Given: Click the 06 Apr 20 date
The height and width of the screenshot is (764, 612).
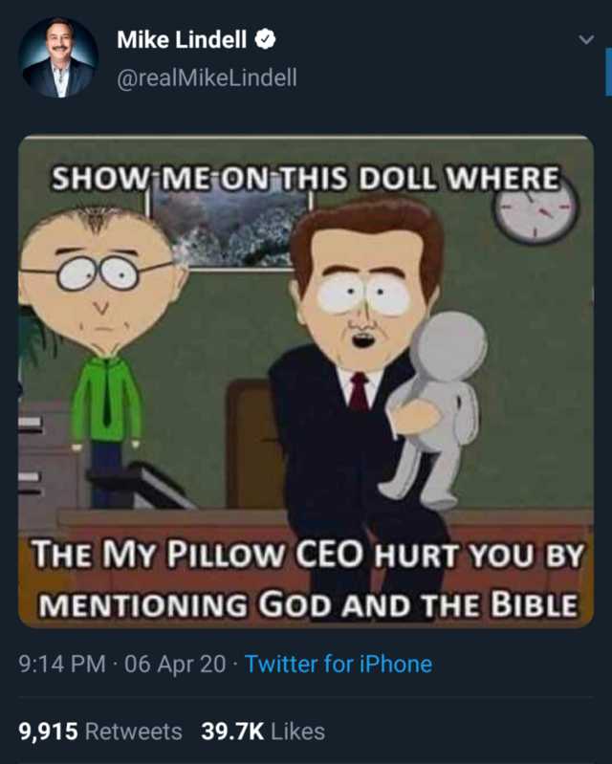Looking at the screenshot, I should pos(175,664).
